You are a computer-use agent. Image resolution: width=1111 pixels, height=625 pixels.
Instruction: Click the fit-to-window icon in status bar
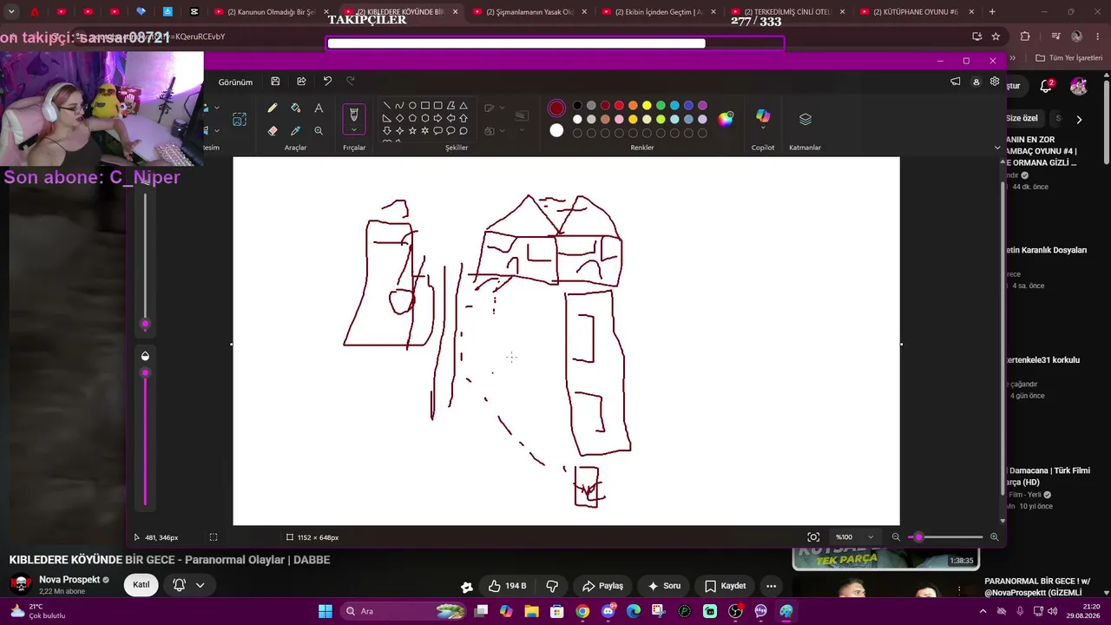tap(813, 537)
